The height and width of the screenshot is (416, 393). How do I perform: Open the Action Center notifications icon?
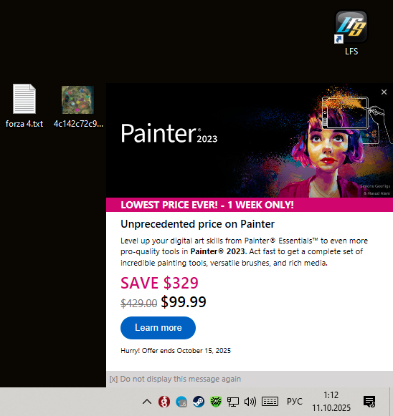click(x=369, y=402)
